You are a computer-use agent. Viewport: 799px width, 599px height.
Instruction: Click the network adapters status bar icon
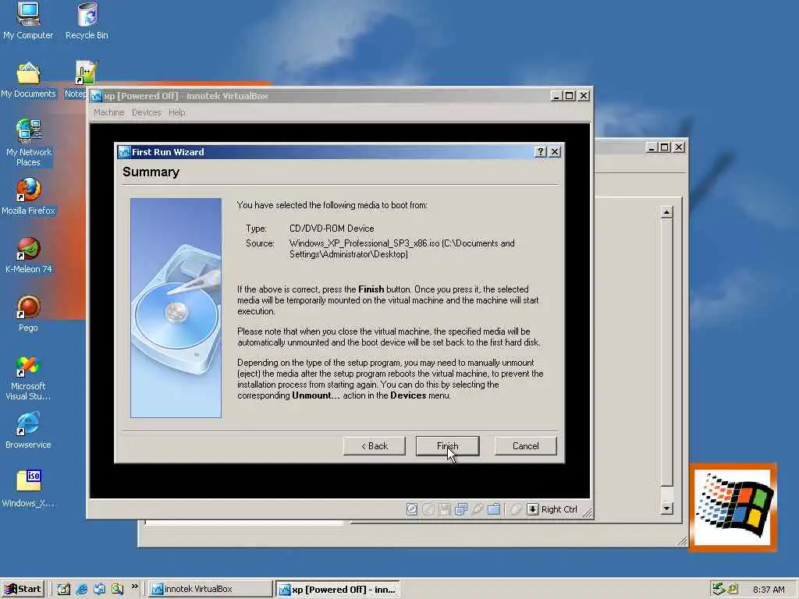(x=460, y=509)
